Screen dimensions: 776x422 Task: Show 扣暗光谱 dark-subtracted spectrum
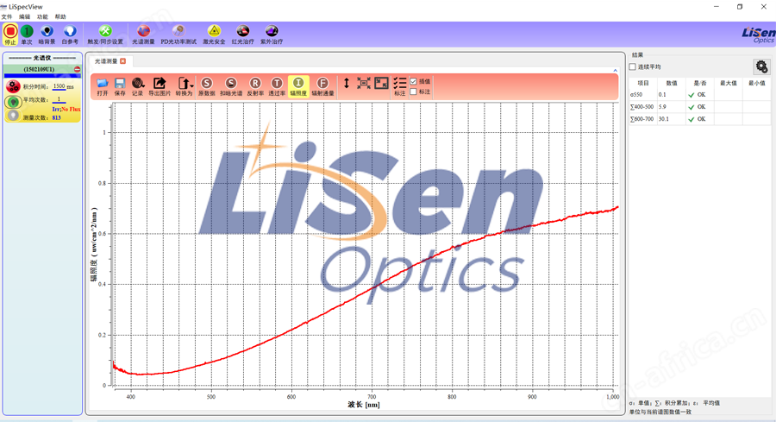click(x=231, y=86)
